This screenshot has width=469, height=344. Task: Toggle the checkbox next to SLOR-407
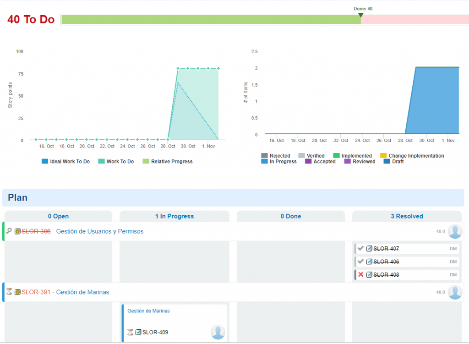[370, 248]
